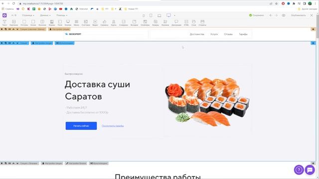Select the thumbs-up Сервисы tool
Image resolution: width=319 pixels, height=179 pixels.
pyautogui.click(x=104, y=22)
